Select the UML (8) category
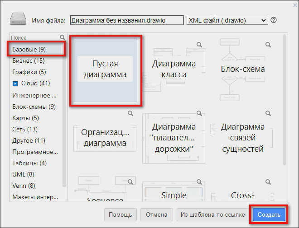 36,174
